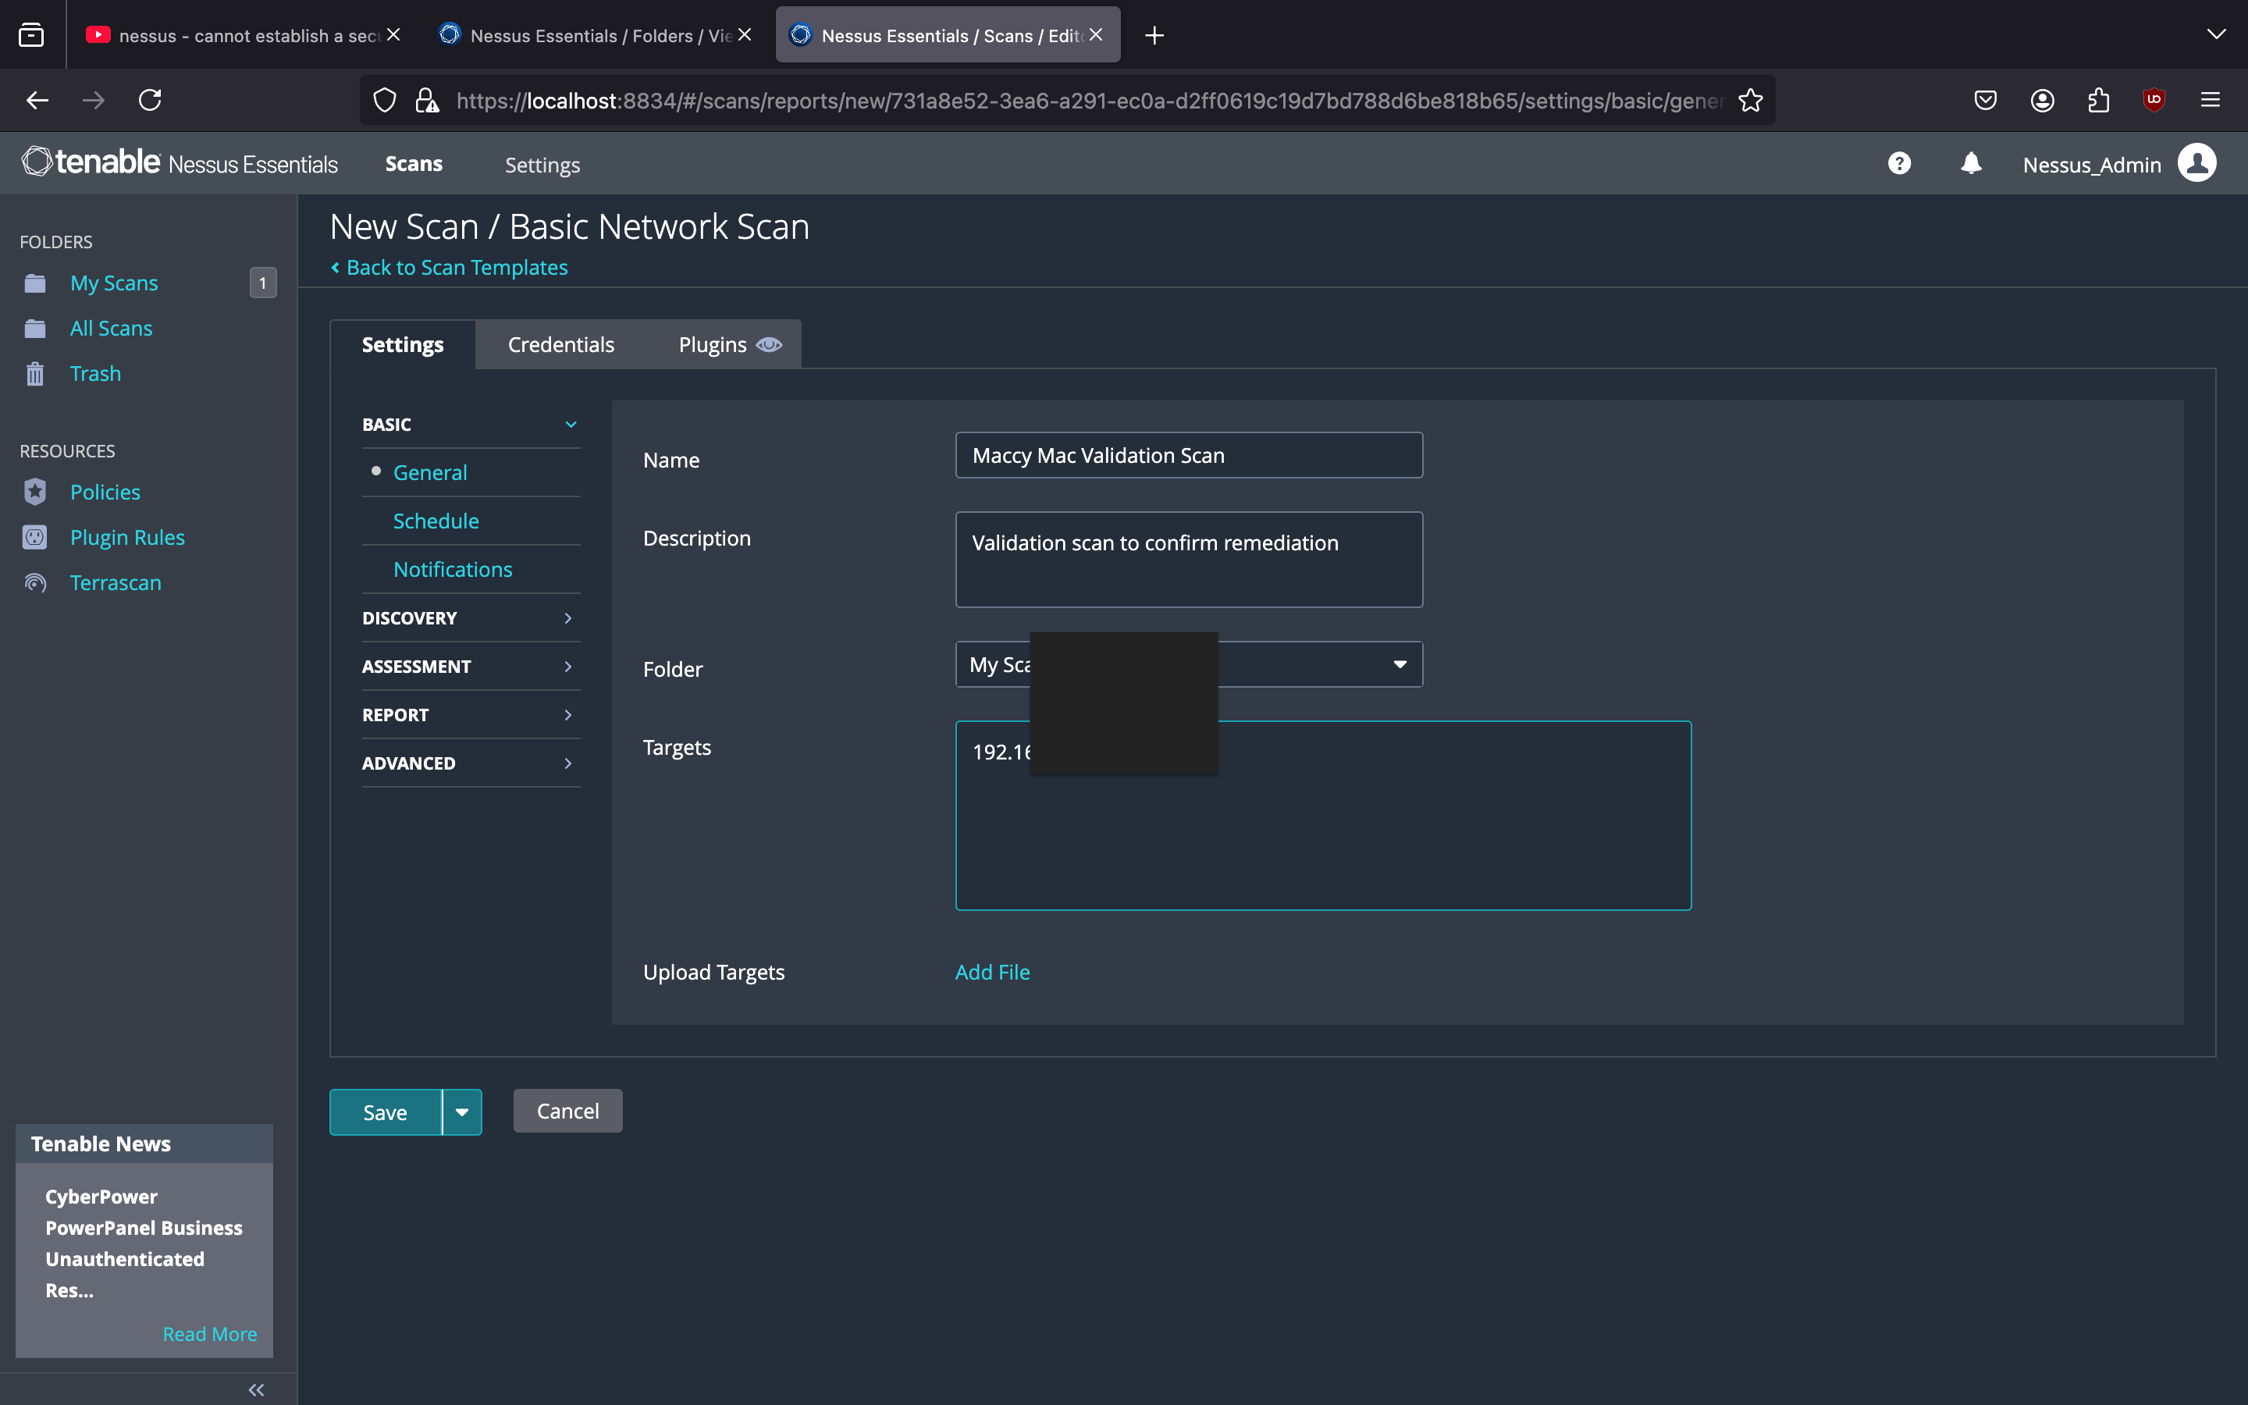The width and height of the screenshot is (2248, 1405).
Task: Bookmark this page with star icon
Action: 1750,101
